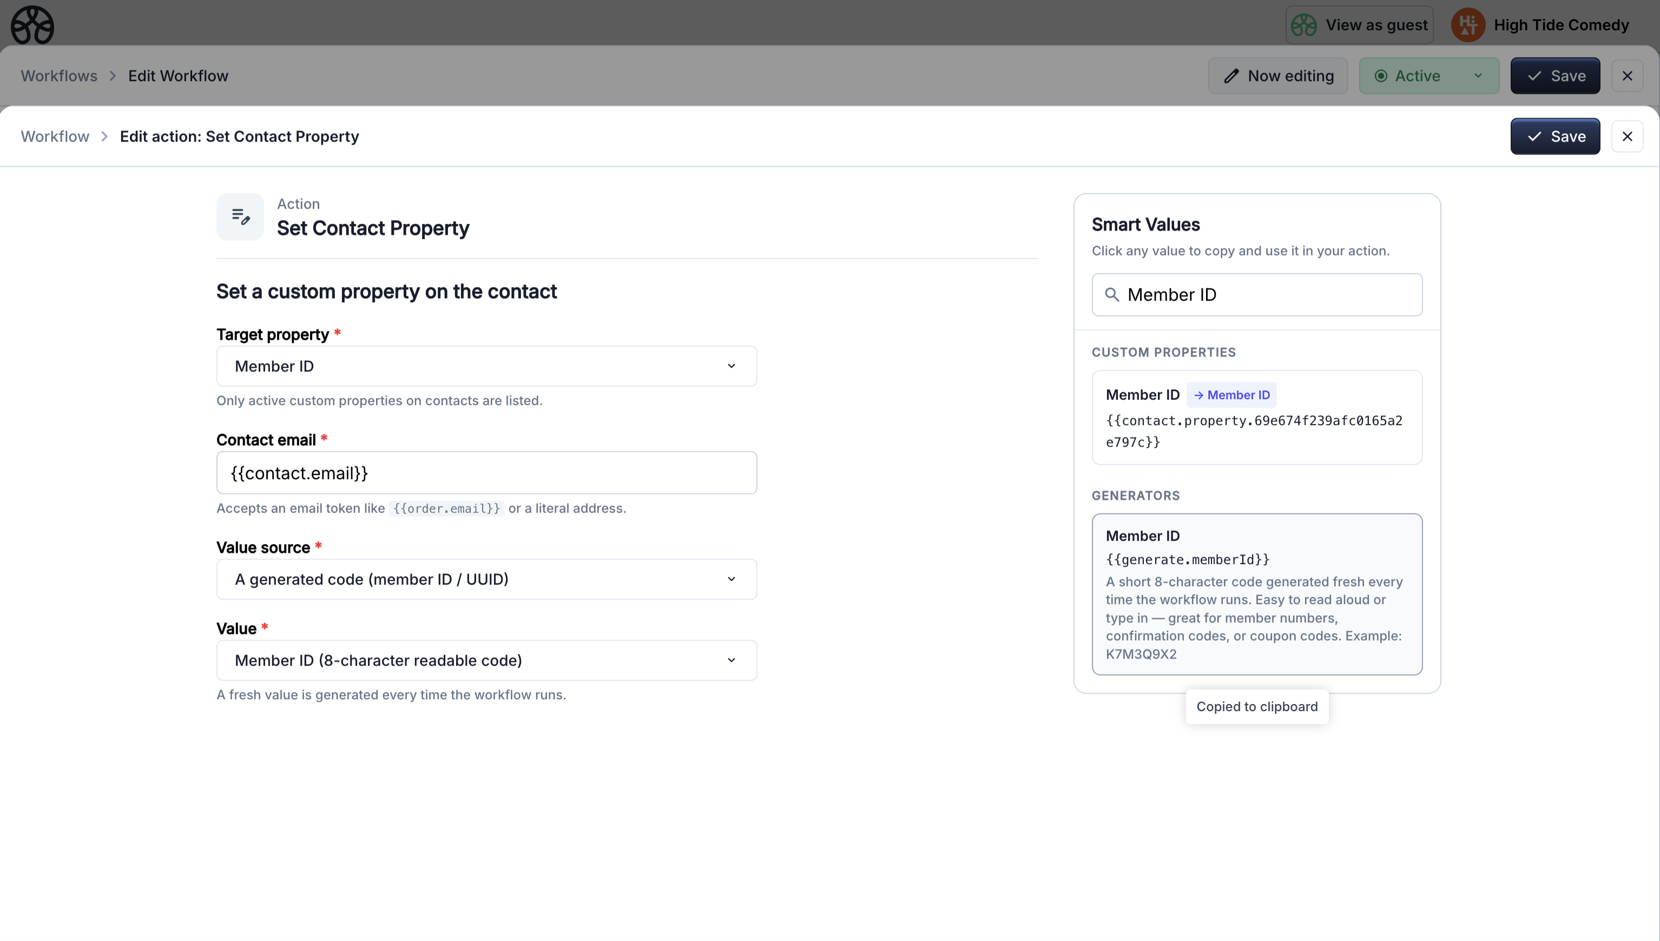The width and height of the screenshot is (1660, 941).
Task: Click the Contact email input field
Action: pos(485,473)
